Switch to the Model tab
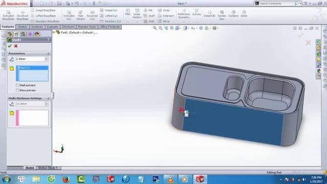327x184 pixels. [x=30, y=168]
